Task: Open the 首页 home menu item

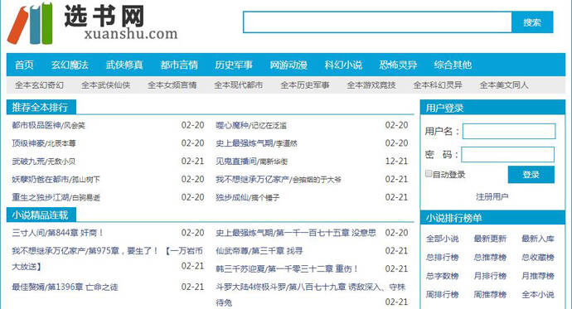Action: pyautogui.click(x=24, y=65)
